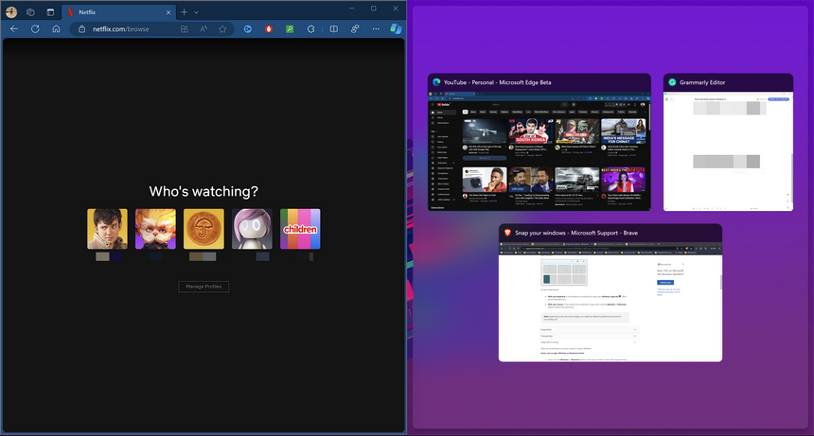
Task: Open the Copilot sidebar icon
Action: [397, 29]
